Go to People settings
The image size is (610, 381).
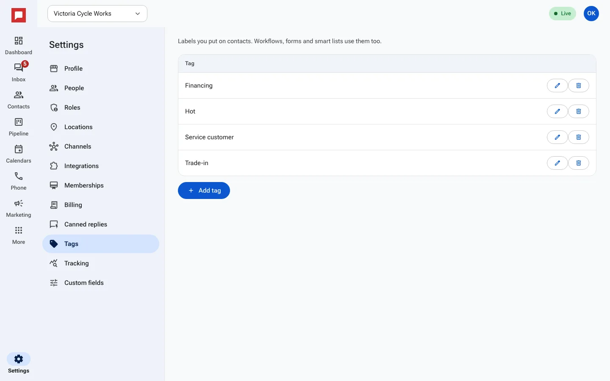[x=101, y=88]
